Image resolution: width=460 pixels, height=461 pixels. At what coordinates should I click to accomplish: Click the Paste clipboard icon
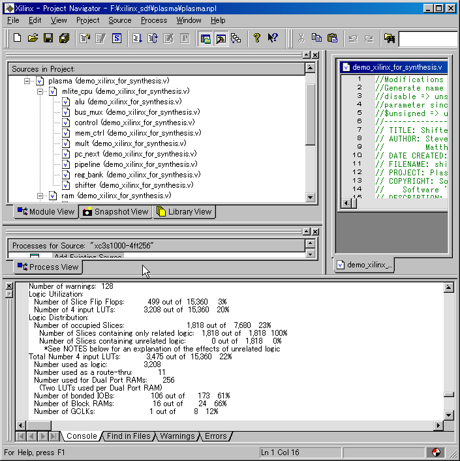pyautogui.click(x=332, y=38)
